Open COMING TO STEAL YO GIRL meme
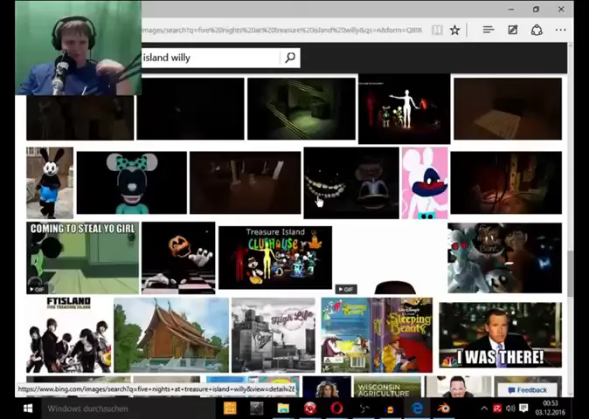Viewport: 589px width, 419px height. coord(83,258)
